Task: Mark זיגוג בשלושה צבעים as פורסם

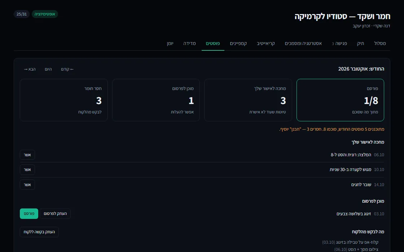Action: coord(29,214)
